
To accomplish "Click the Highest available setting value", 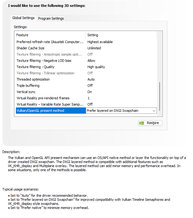I will coord(100,42).
